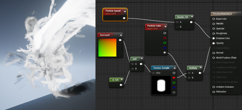Collapse the Add node arrow
Screen dimensions: 242x110
pos(142,59)
